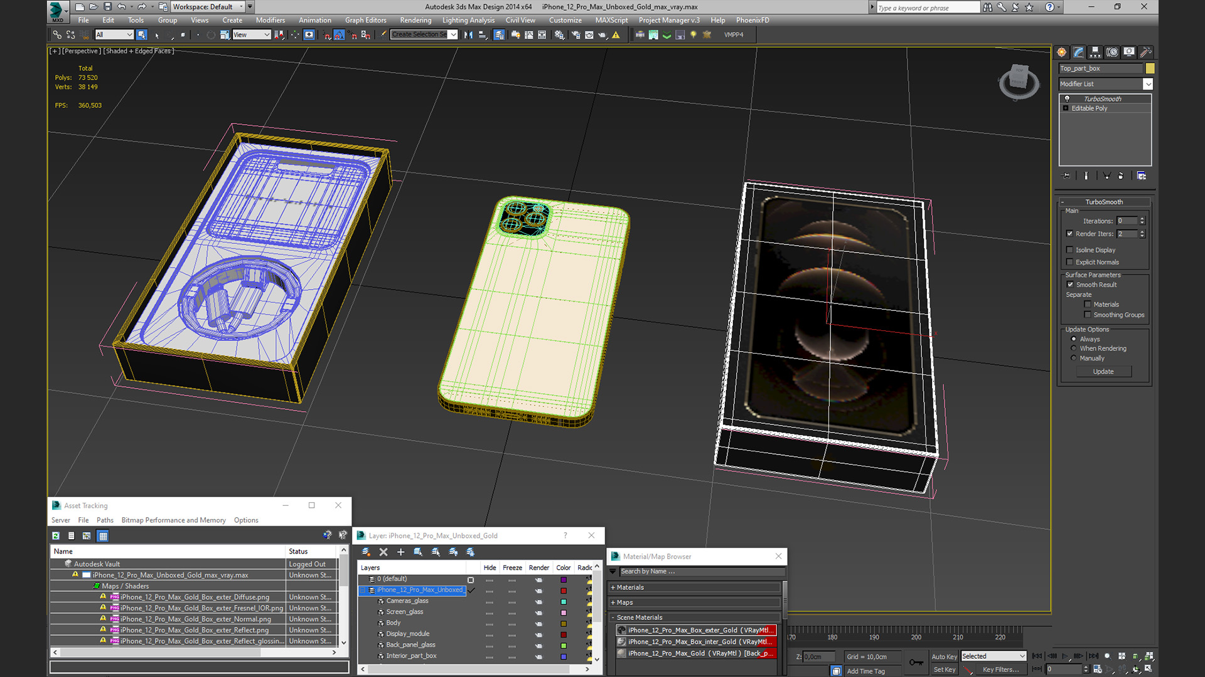Open reference coordinate View dropdown
The height and width of the screenshot is (677, 1205).
point(251,35)
